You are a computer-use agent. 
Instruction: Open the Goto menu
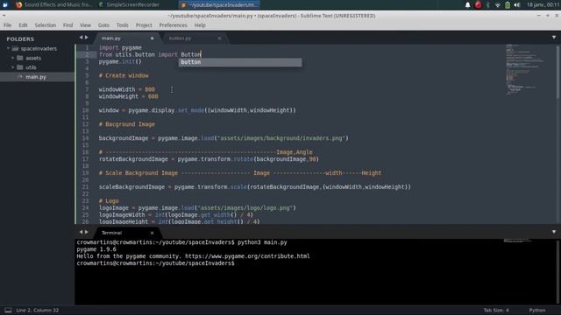pyautogui.click(x=103, y=25)
